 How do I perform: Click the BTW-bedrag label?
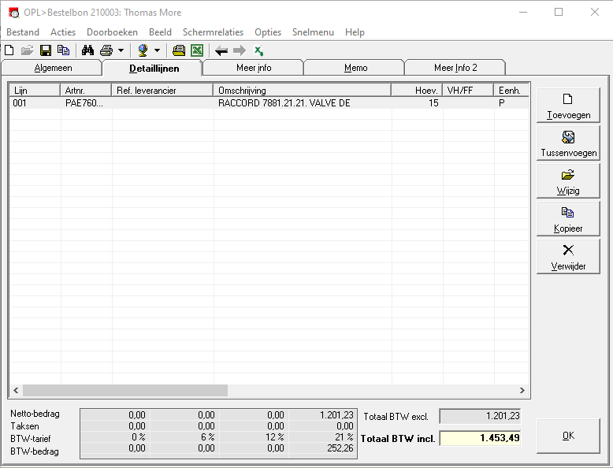click(35, 451)
